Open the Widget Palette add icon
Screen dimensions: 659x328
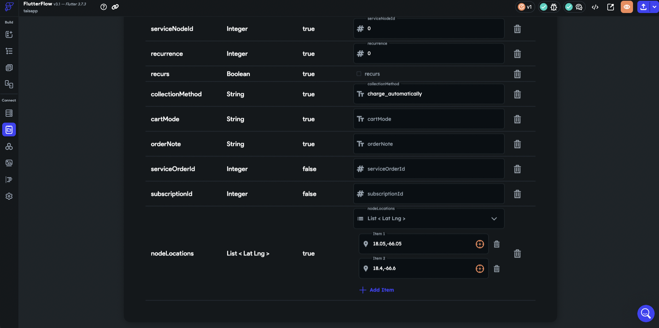(9, 34)
